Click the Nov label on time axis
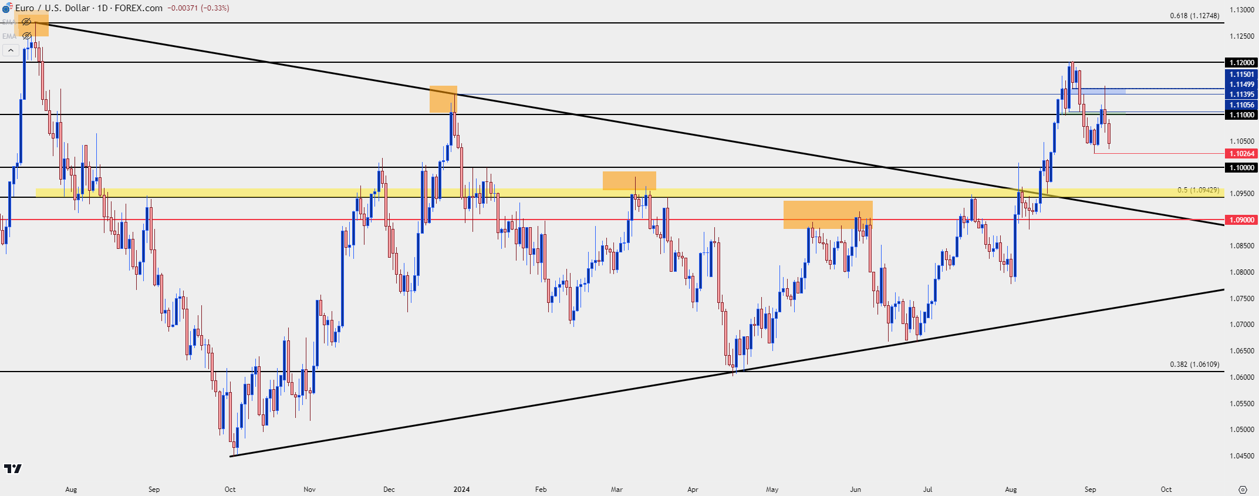This screenshot has width=1259, height=496. click(x=310, y=490)
